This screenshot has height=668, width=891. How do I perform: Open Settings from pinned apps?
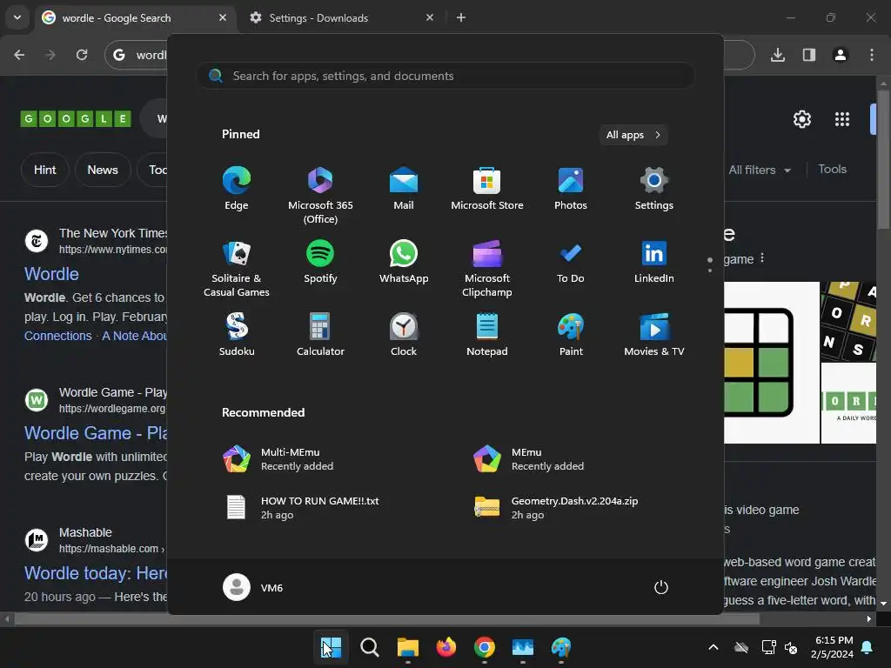click(x=654, y=189)
